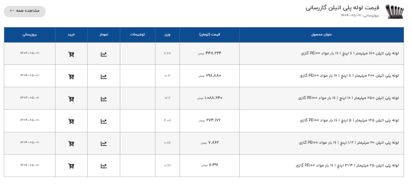Viewport: 412px width, 185px height.
Task: Click the قیمت (تومان) column header
Action: pos(210,35)
